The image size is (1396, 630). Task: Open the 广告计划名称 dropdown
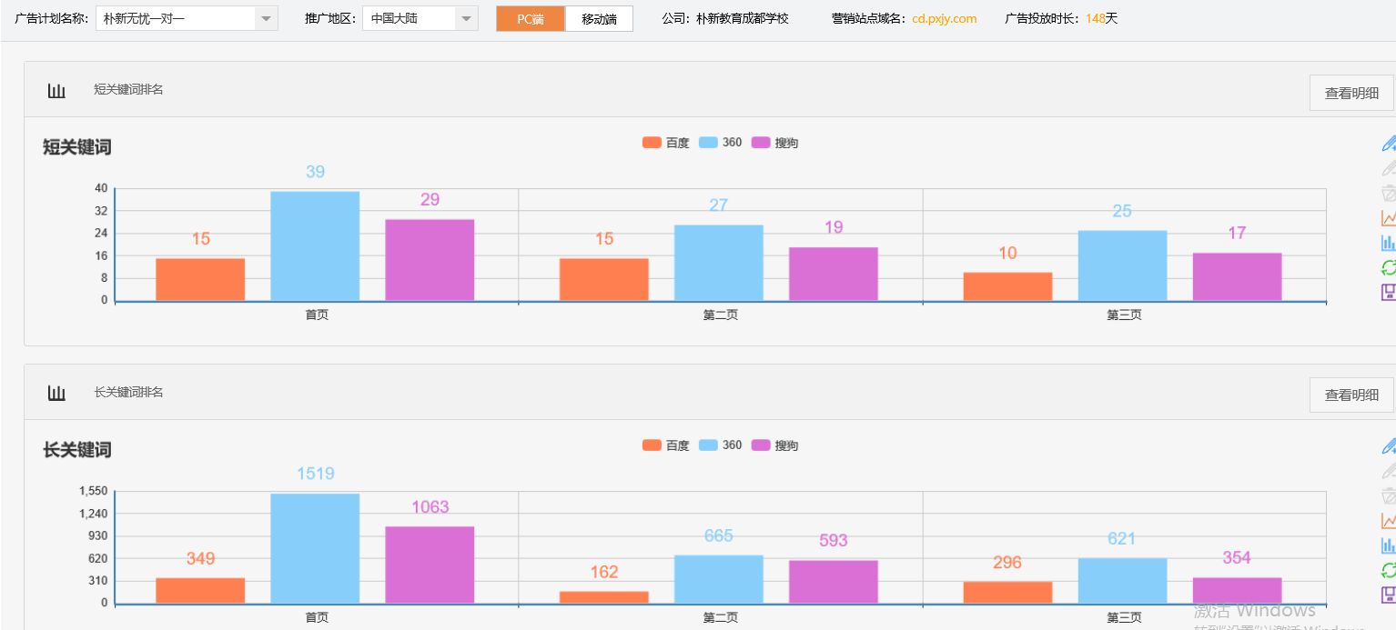click(x=186, y=17)
